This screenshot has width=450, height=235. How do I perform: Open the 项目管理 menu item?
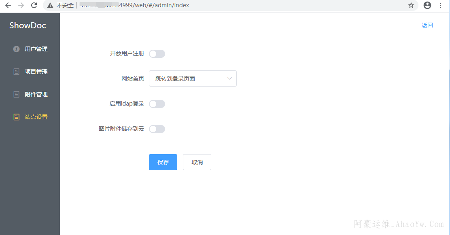[36, 72]
